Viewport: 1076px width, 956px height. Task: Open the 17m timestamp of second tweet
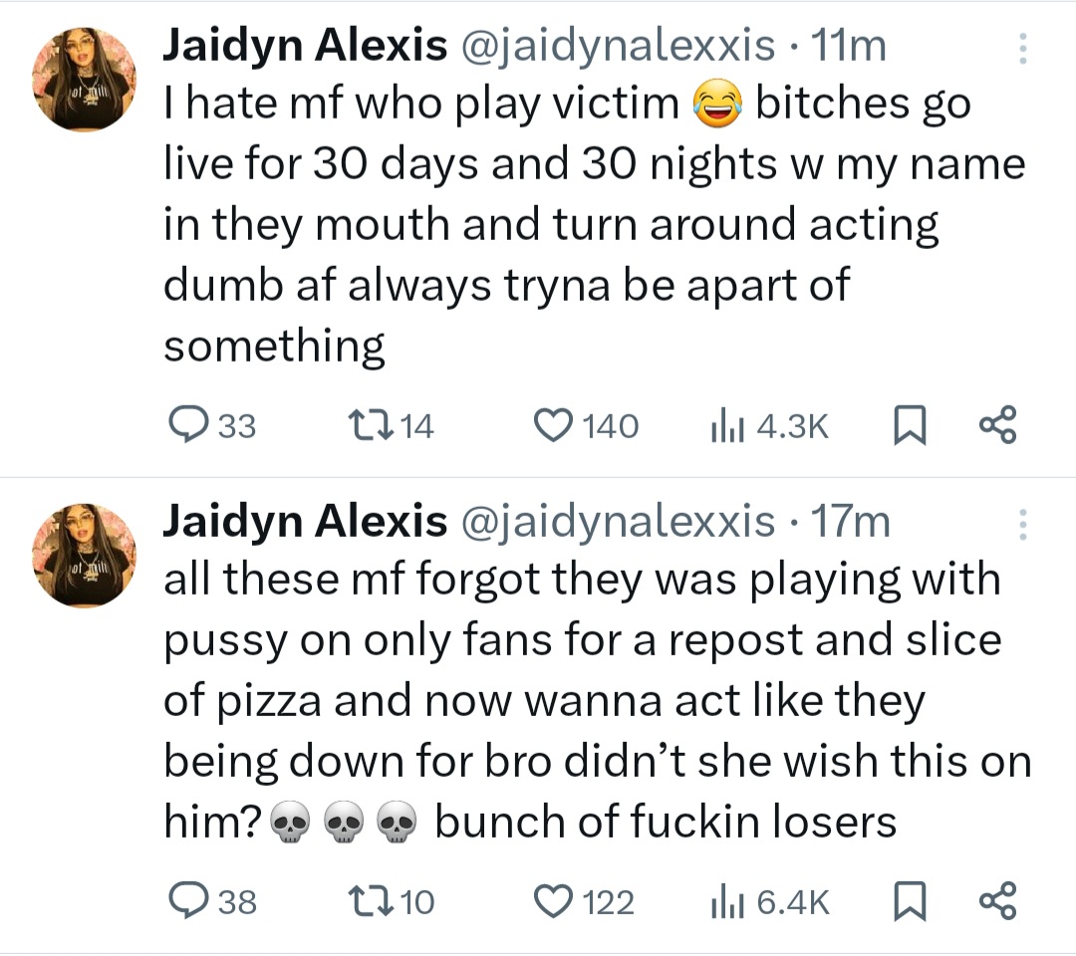(x=852, y=521)
